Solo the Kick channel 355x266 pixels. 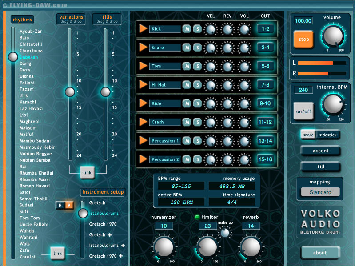click(198, 29)
